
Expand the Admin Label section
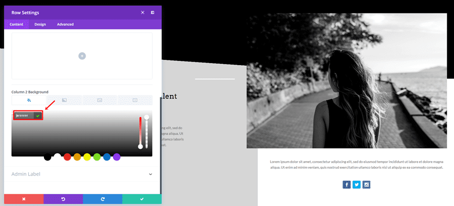tap(82, 174)
